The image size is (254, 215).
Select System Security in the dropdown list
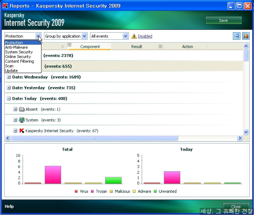click(23, 52)
